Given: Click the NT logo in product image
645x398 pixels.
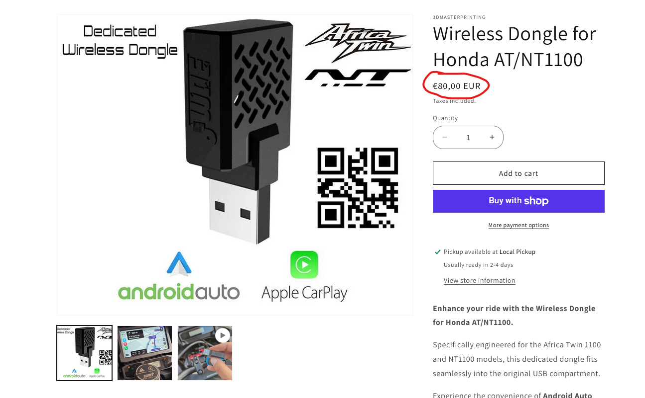Looking at the screenshot, I should coord(358,77).
